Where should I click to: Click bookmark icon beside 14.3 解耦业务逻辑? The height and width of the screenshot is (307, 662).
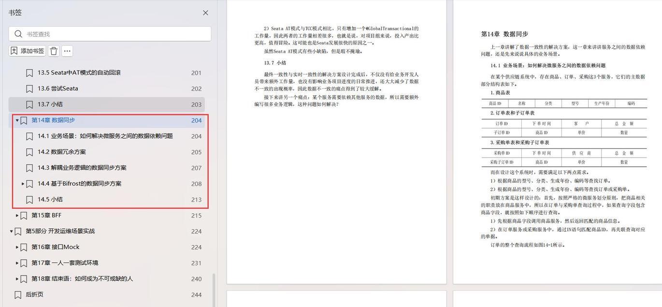coord(29,168)
